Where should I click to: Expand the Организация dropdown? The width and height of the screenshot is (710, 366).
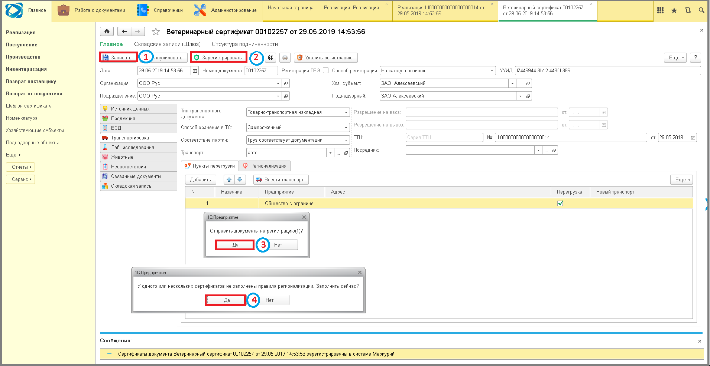tap(278, 83)
